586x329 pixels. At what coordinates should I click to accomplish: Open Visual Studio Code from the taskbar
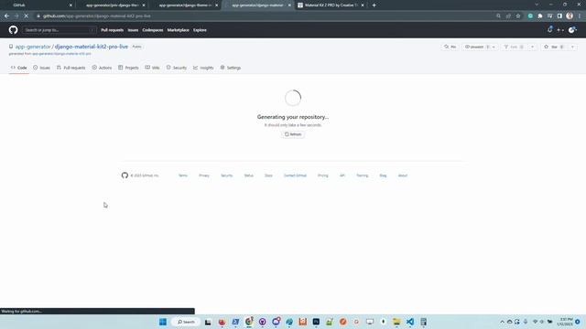pos(410,322)
